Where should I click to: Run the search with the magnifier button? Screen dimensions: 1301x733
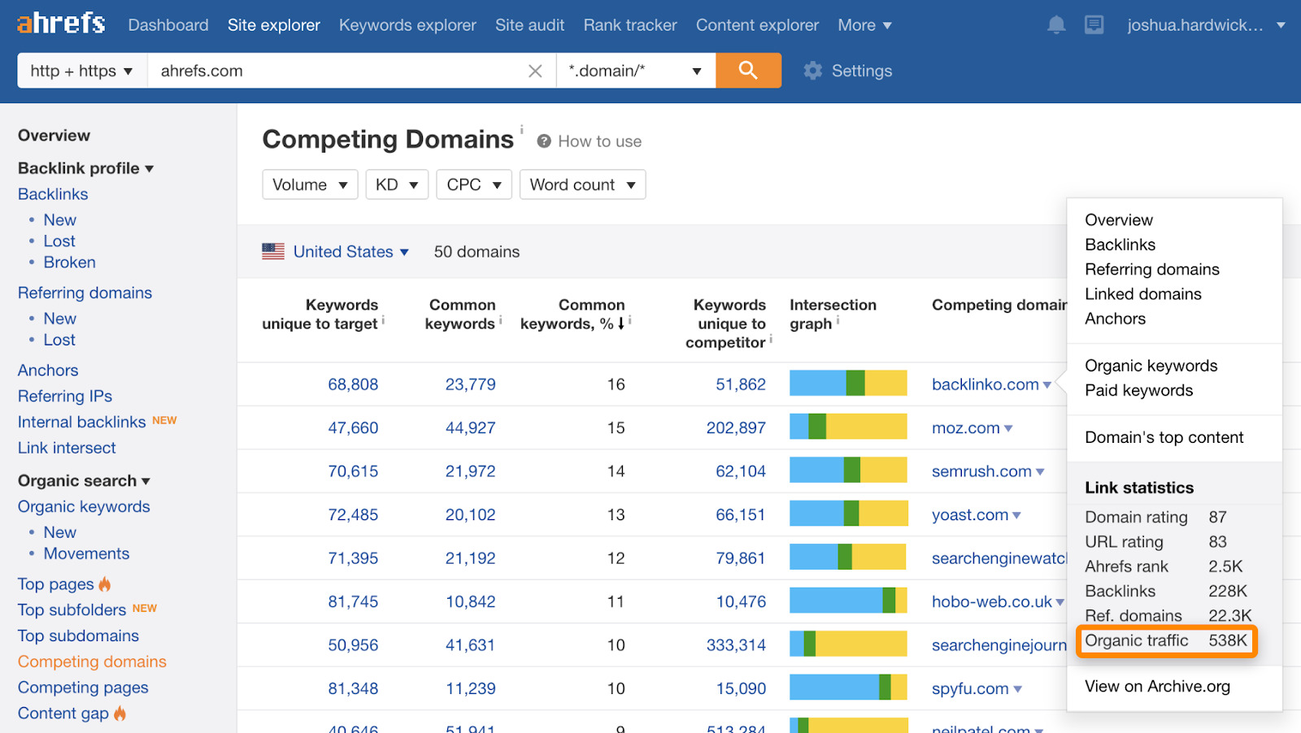point(747,71)
